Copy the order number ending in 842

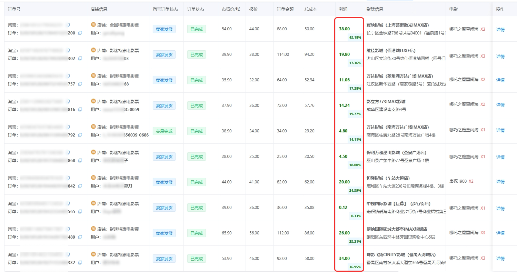coord(80,186)
